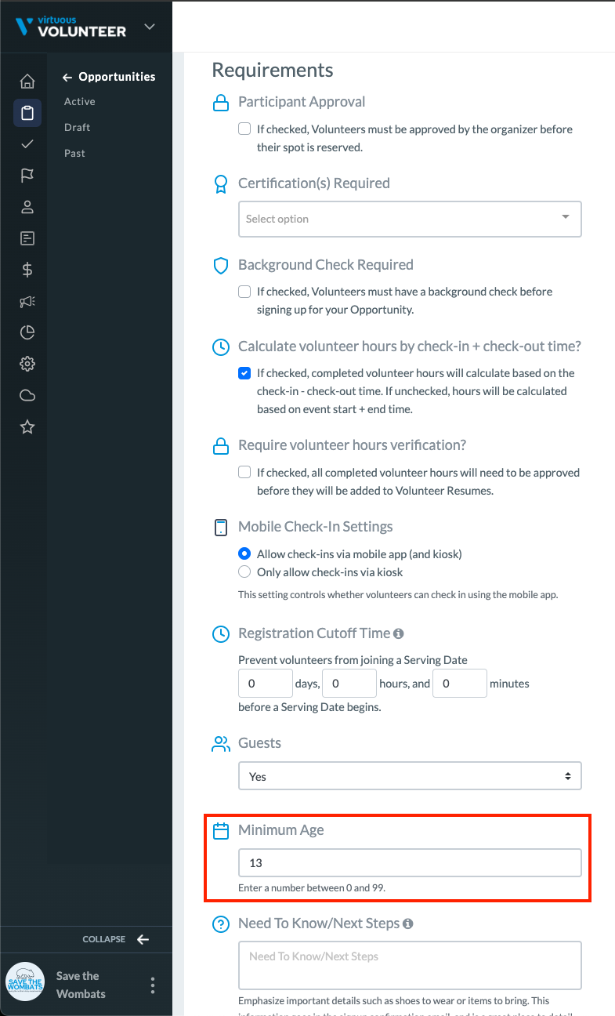The width and height of the screenshot is (615, 1016).
Task: Click the pie chart reports icon
Action: tap(27, 332)
